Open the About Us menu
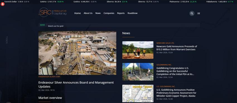 pos(88,13)
